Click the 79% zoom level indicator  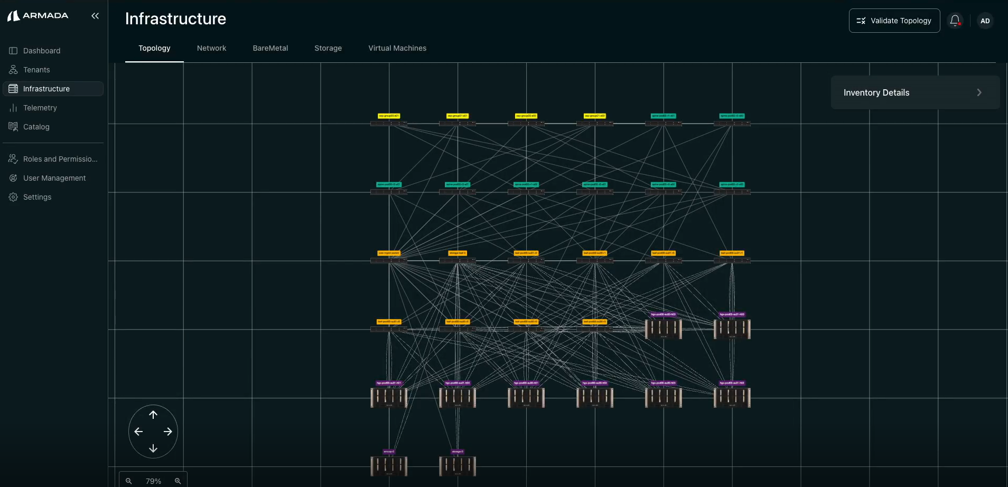pyautogui.click(x=153, y=481)
